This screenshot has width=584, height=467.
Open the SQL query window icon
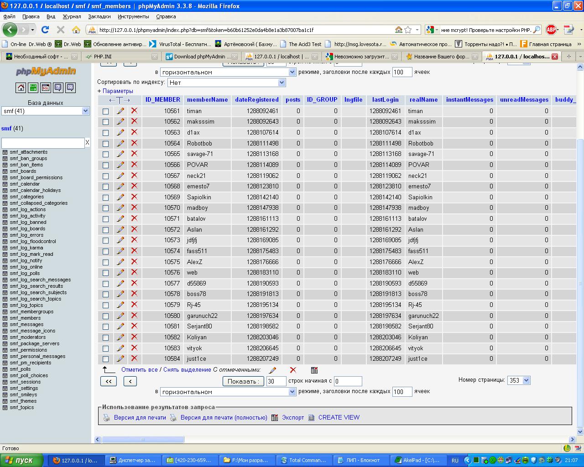(45, 88)
